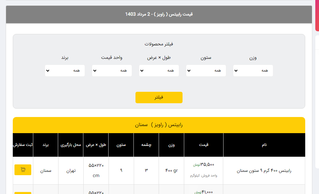The image size is (319, 194).
Task: Open the برند (brand) filter dropdown
Action: pyautogui.click(x=65, y=71)
